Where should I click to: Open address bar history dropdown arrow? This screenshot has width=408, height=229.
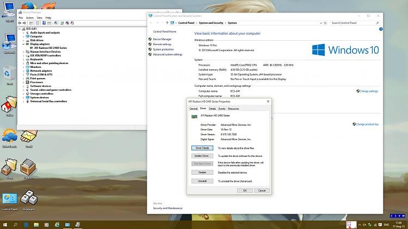point(321,23)
